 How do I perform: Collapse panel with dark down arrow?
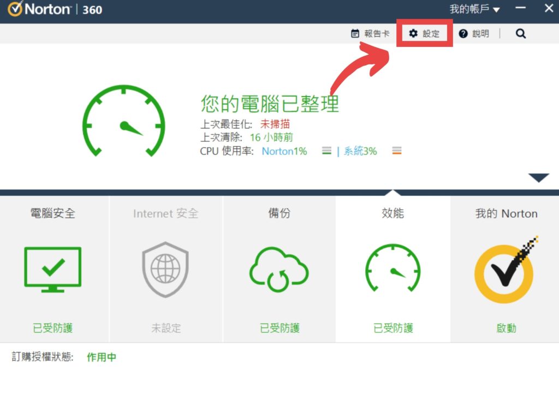538,177
